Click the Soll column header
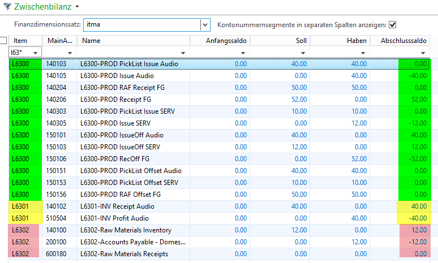438x263 pixels. 280,41
